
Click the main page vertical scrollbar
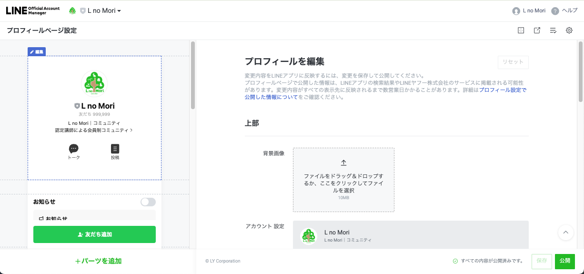pos(581,71)
